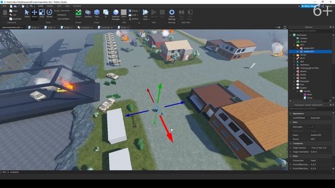Click the Filter workspace field in Explorer

coord(310,31)
